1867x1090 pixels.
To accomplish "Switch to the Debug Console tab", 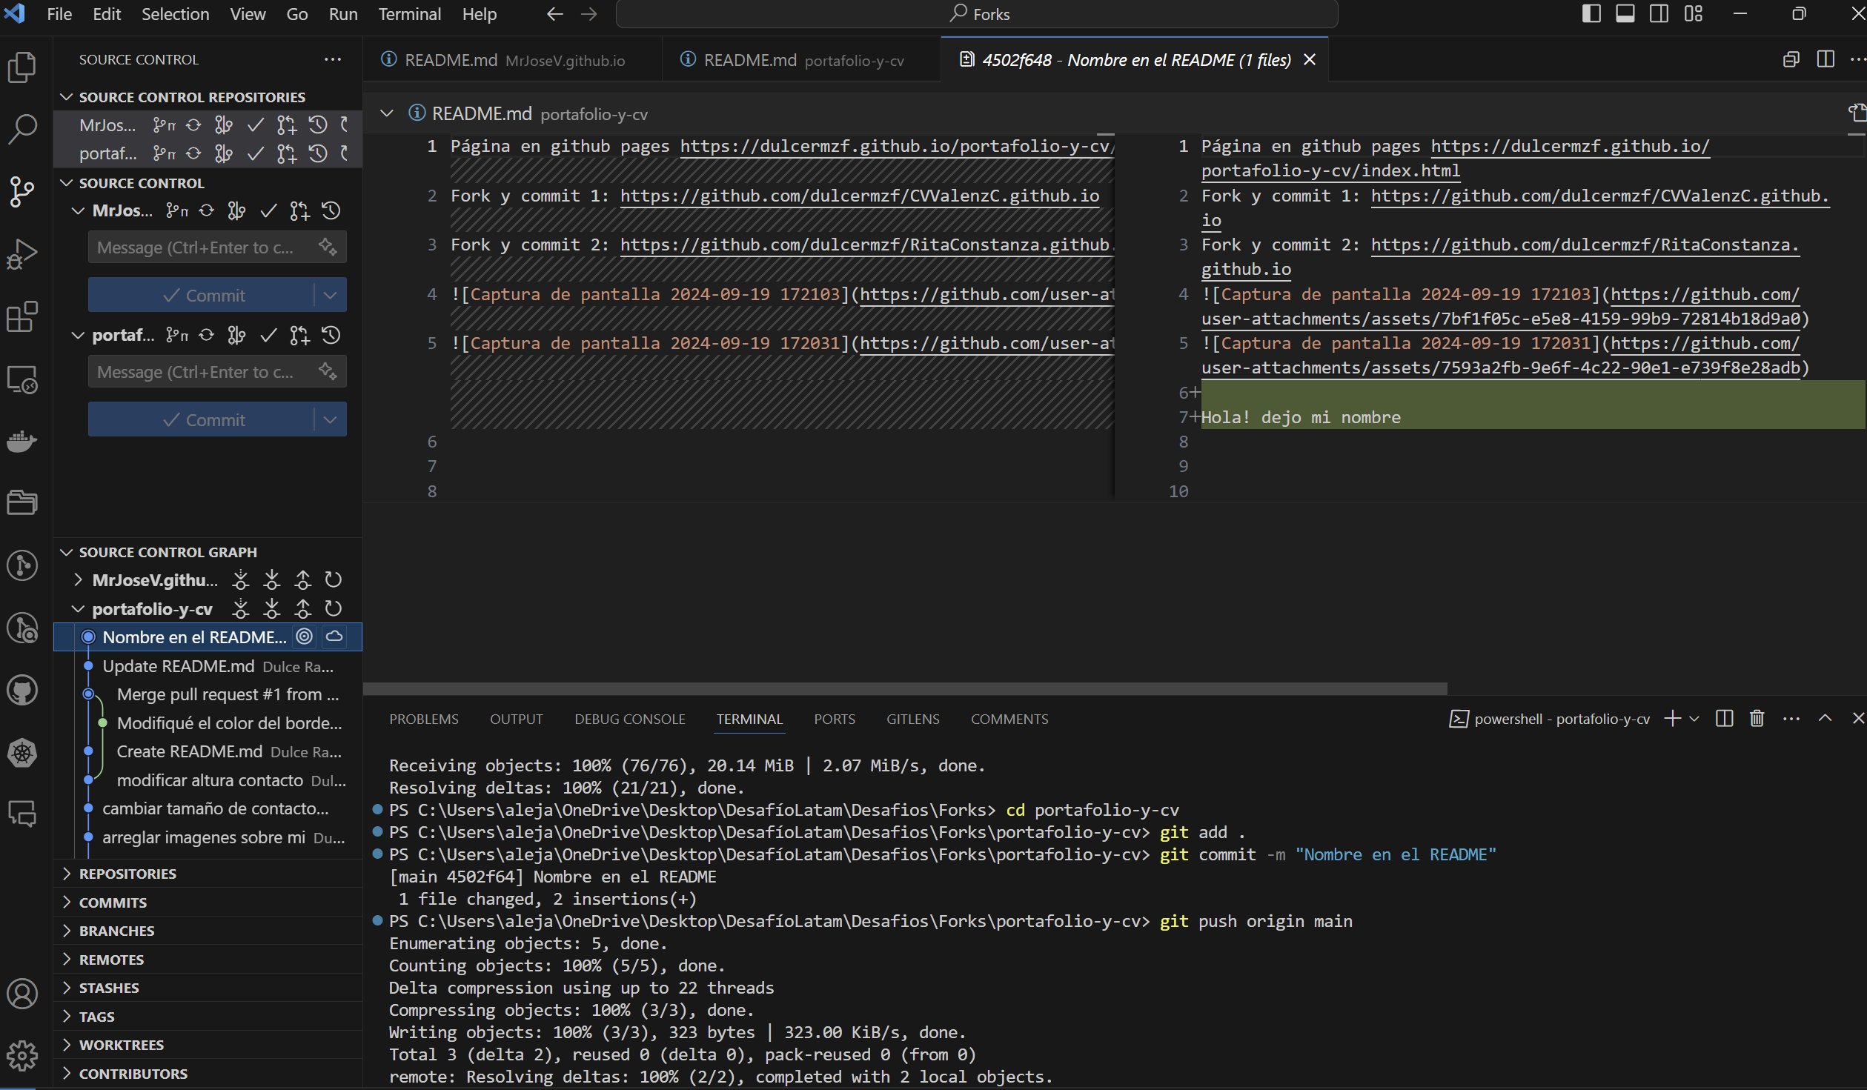I will [630, 719].
